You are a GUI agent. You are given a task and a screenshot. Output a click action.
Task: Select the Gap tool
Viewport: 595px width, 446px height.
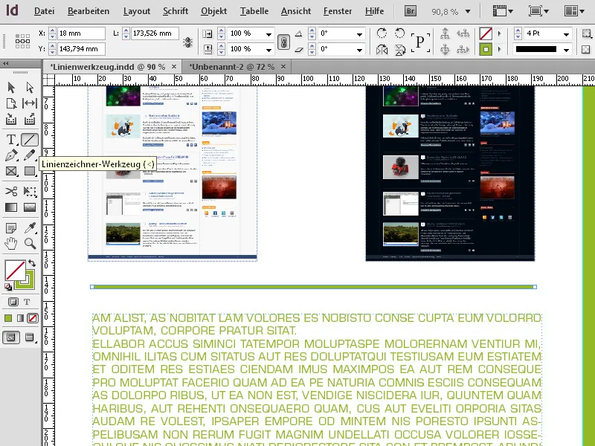pyautogui.click(x=30, y=103)
